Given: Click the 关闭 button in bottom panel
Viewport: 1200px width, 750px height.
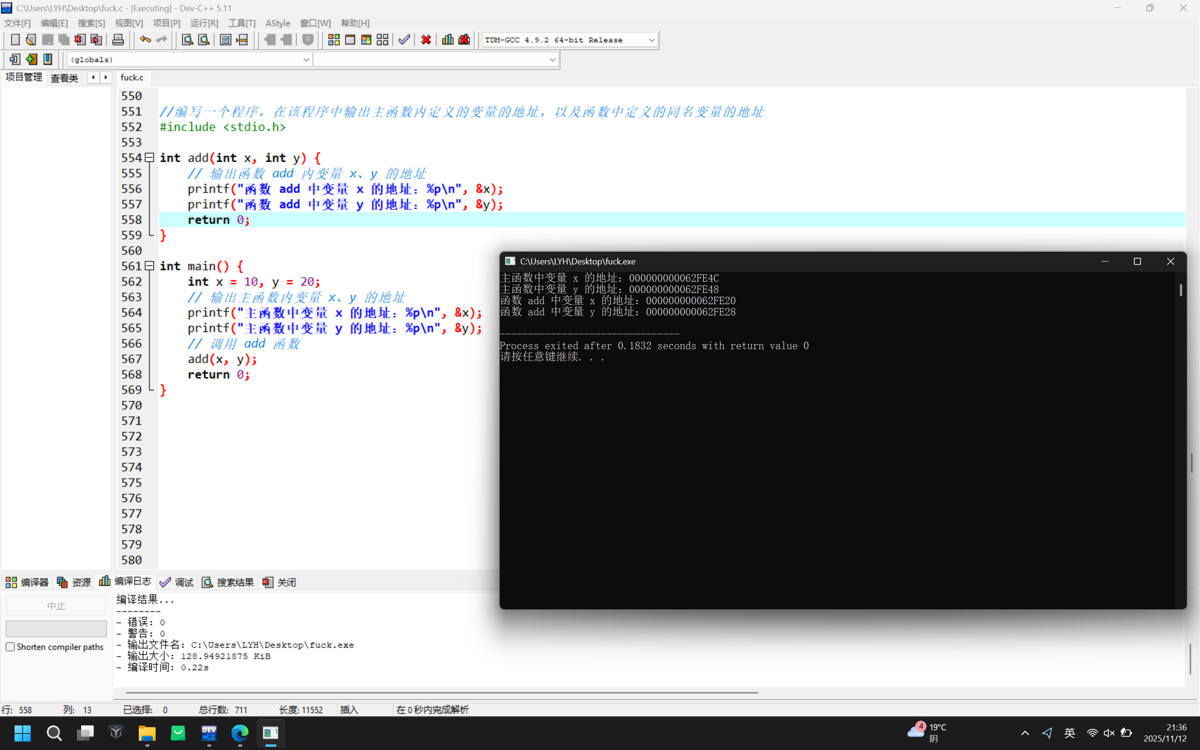Looking at the screenshot, I should click(280, 582).
